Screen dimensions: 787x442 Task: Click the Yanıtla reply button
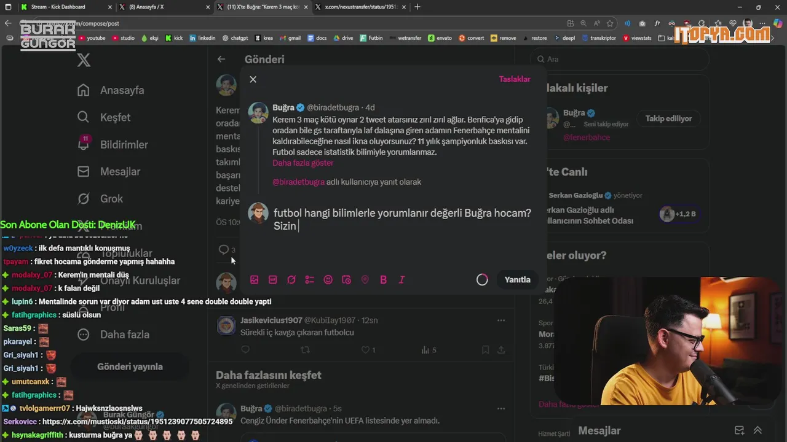517,279
